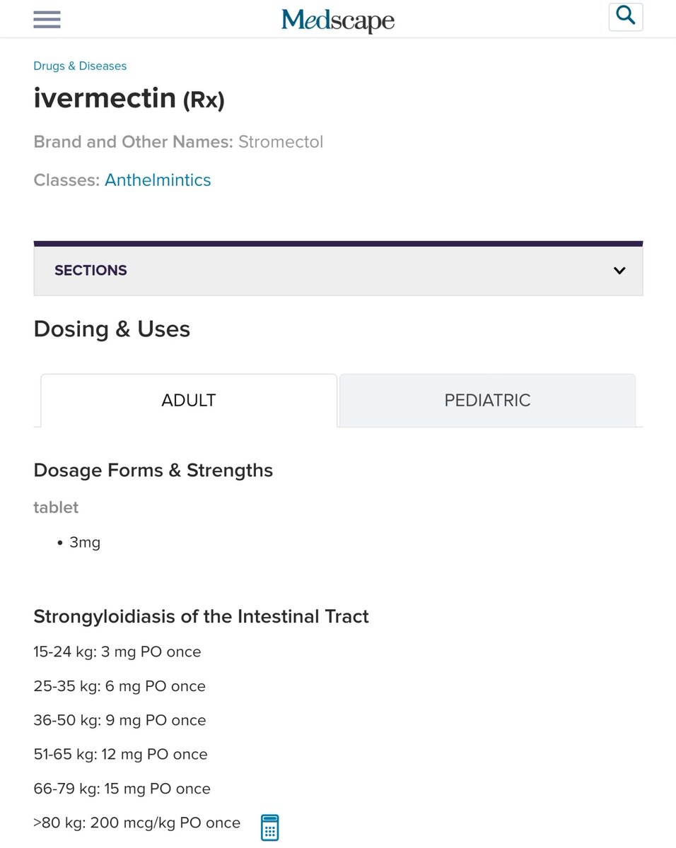
Task: Select the ADULT dosing tab
Action: click(189, 400)
